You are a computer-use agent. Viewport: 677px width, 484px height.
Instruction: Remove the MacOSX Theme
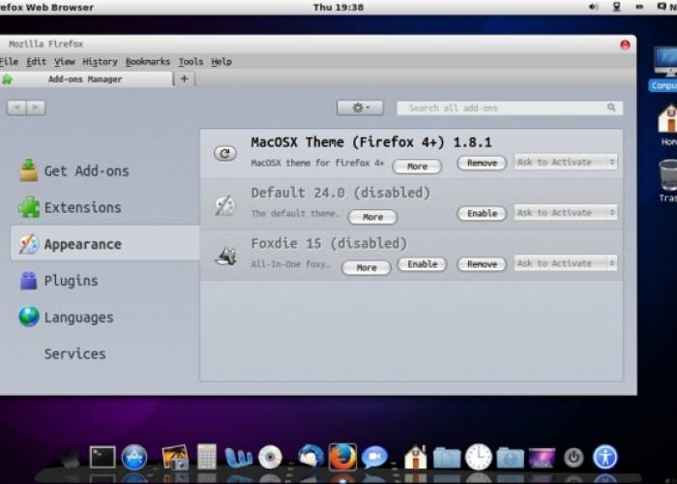point(482,163)
